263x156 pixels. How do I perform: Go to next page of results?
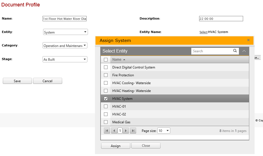pos(126,131)
